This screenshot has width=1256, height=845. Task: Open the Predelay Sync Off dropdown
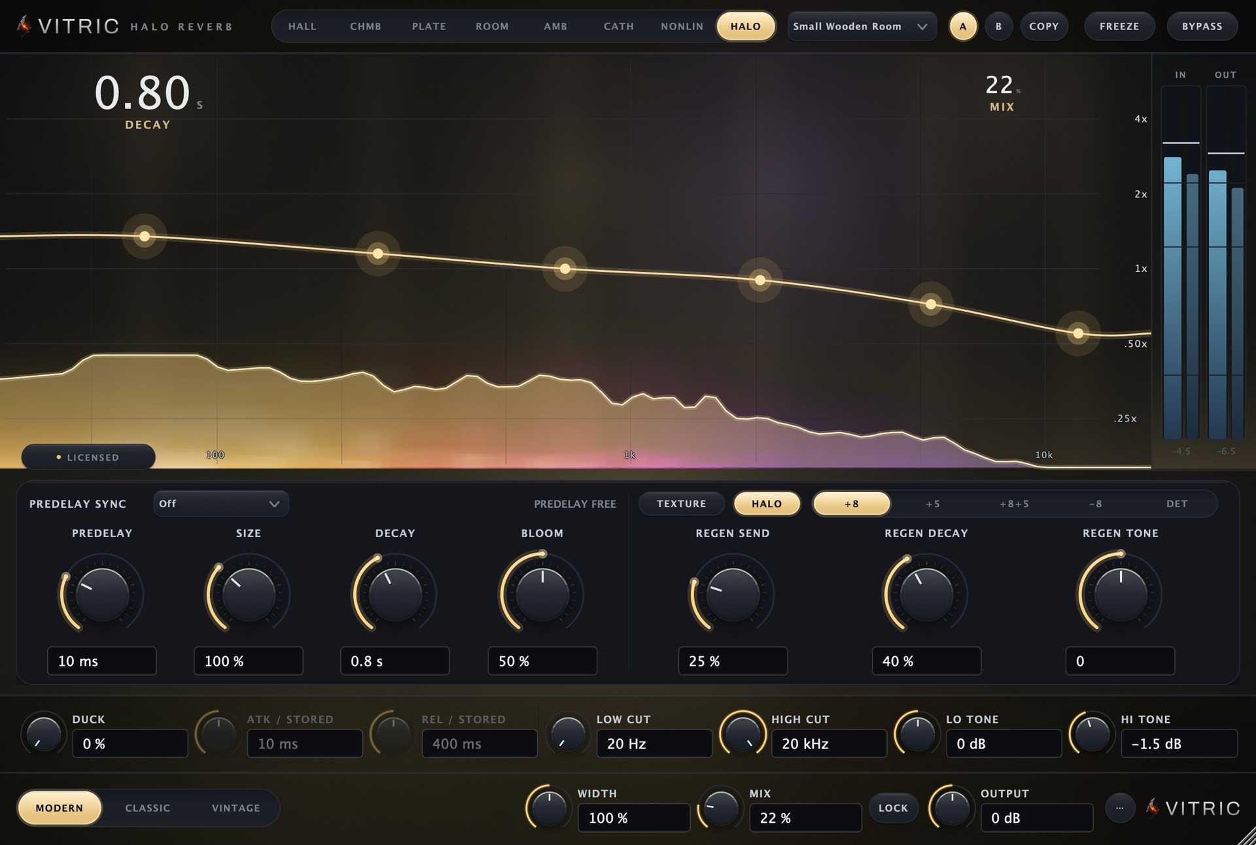click(x=221, y=504)
